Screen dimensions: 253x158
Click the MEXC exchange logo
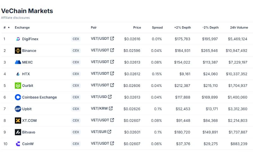(x=18, y=62)
